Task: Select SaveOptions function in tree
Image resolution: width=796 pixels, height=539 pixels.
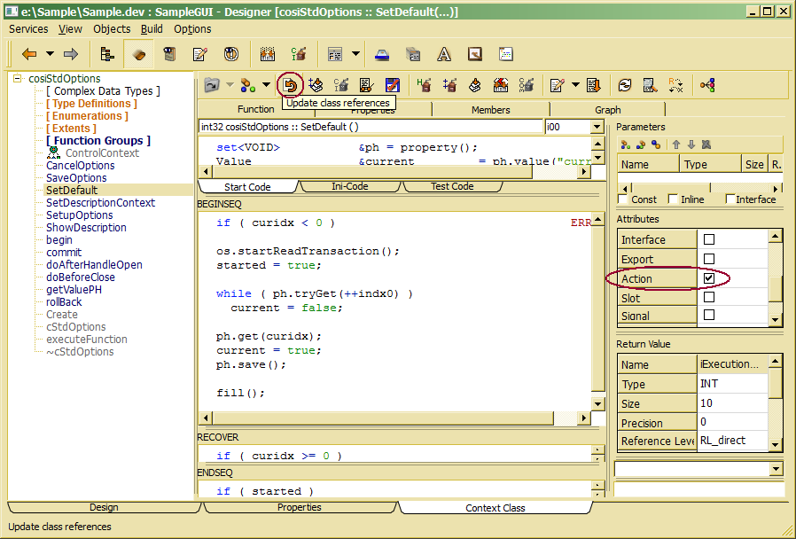Action: (76, 178)
